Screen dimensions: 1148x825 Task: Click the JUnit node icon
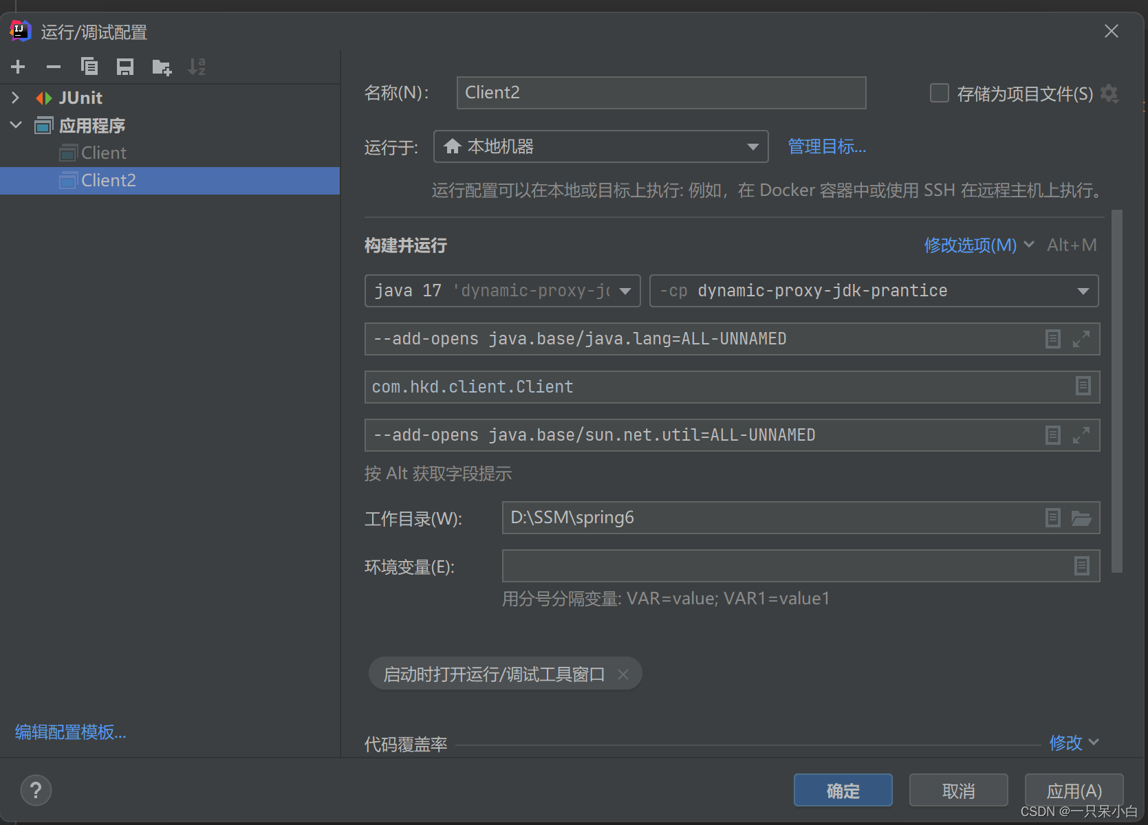pos(44,98)
